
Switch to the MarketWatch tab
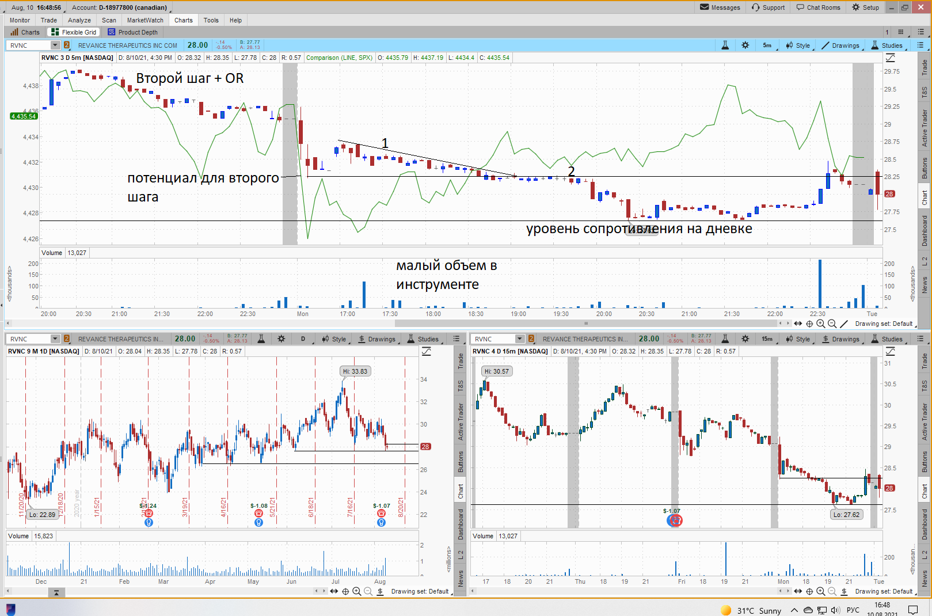pos(145,20)
